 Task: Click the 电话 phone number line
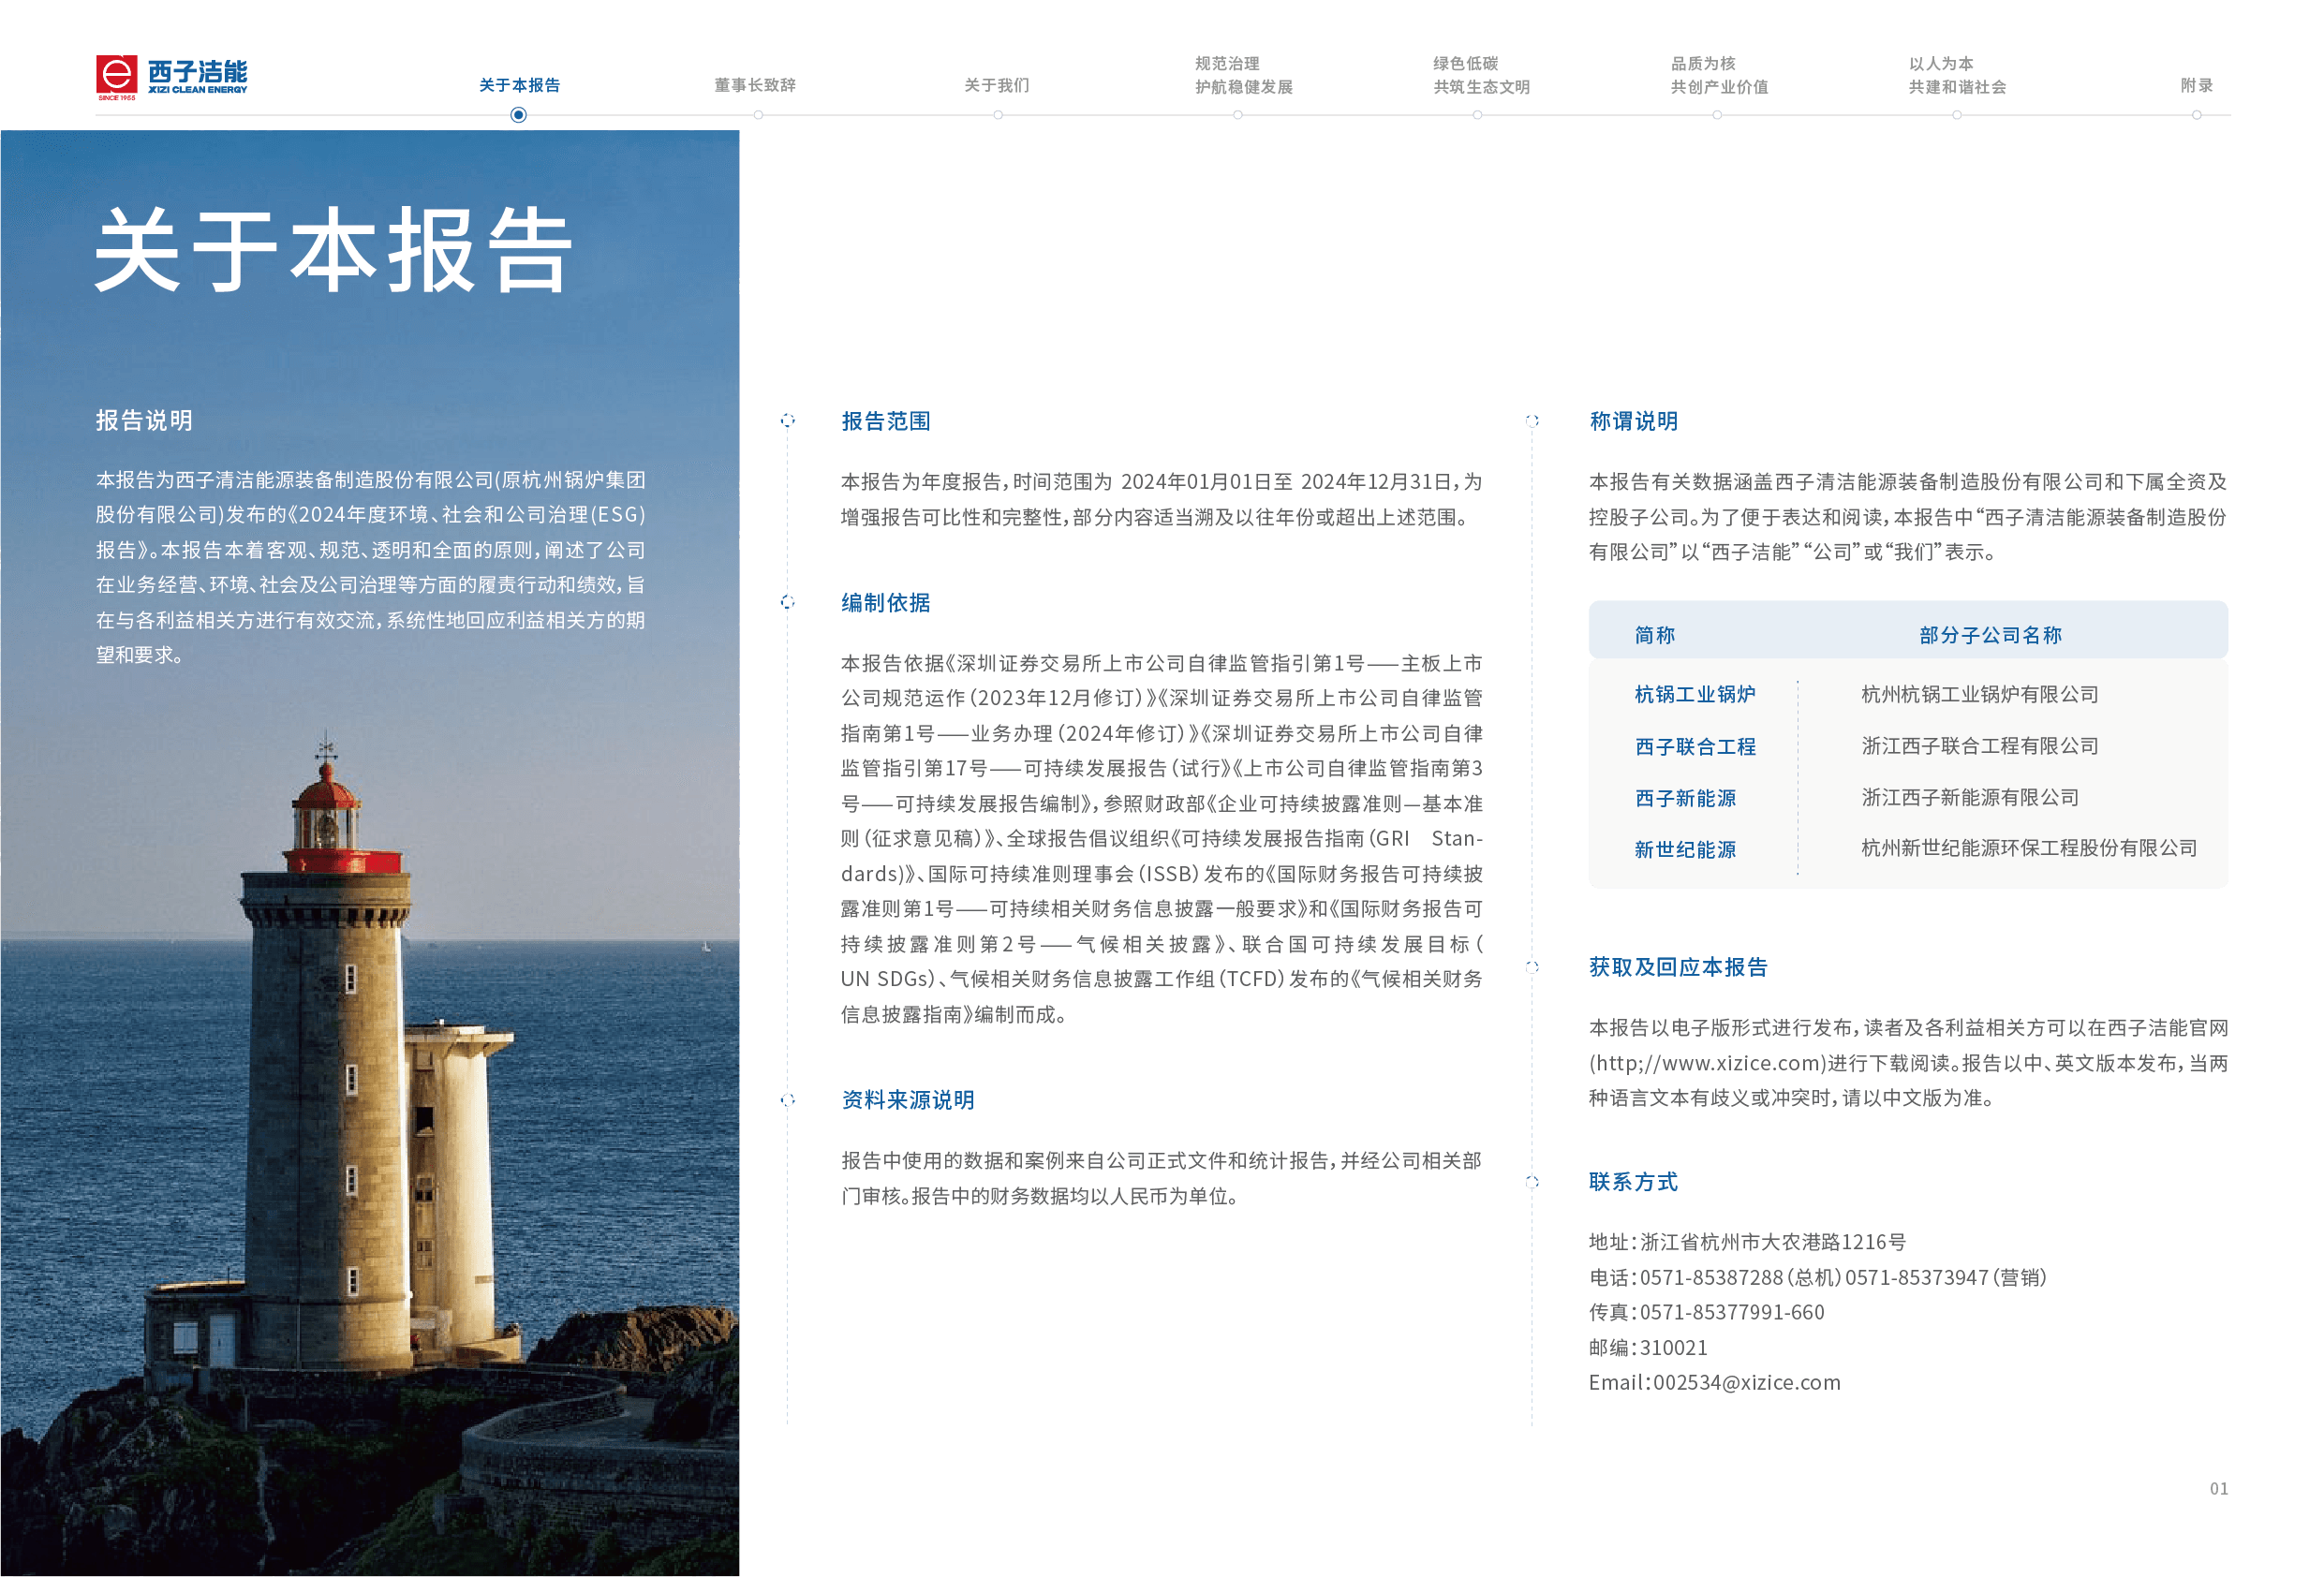click(x=1817, y=1277)
